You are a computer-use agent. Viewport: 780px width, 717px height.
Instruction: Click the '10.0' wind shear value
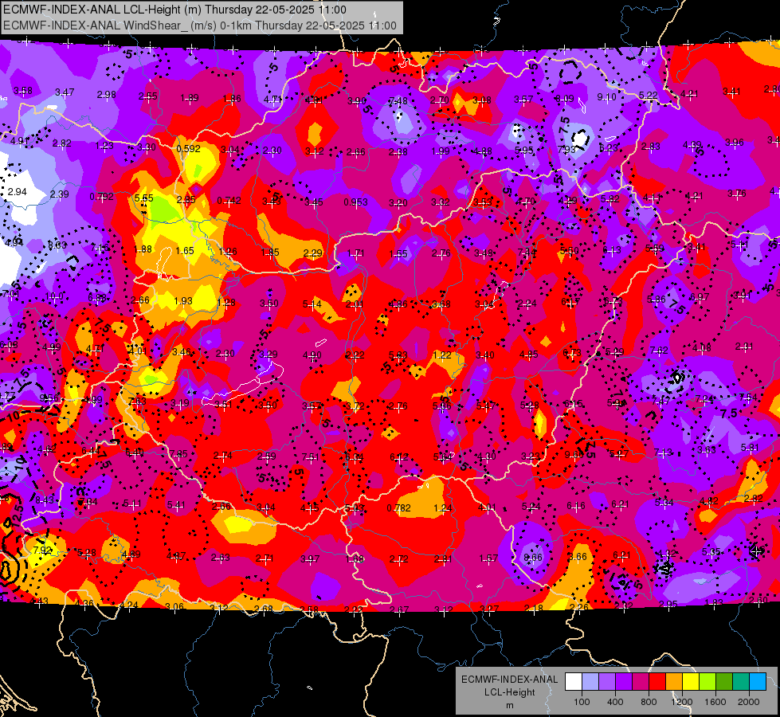coord(54,296)
